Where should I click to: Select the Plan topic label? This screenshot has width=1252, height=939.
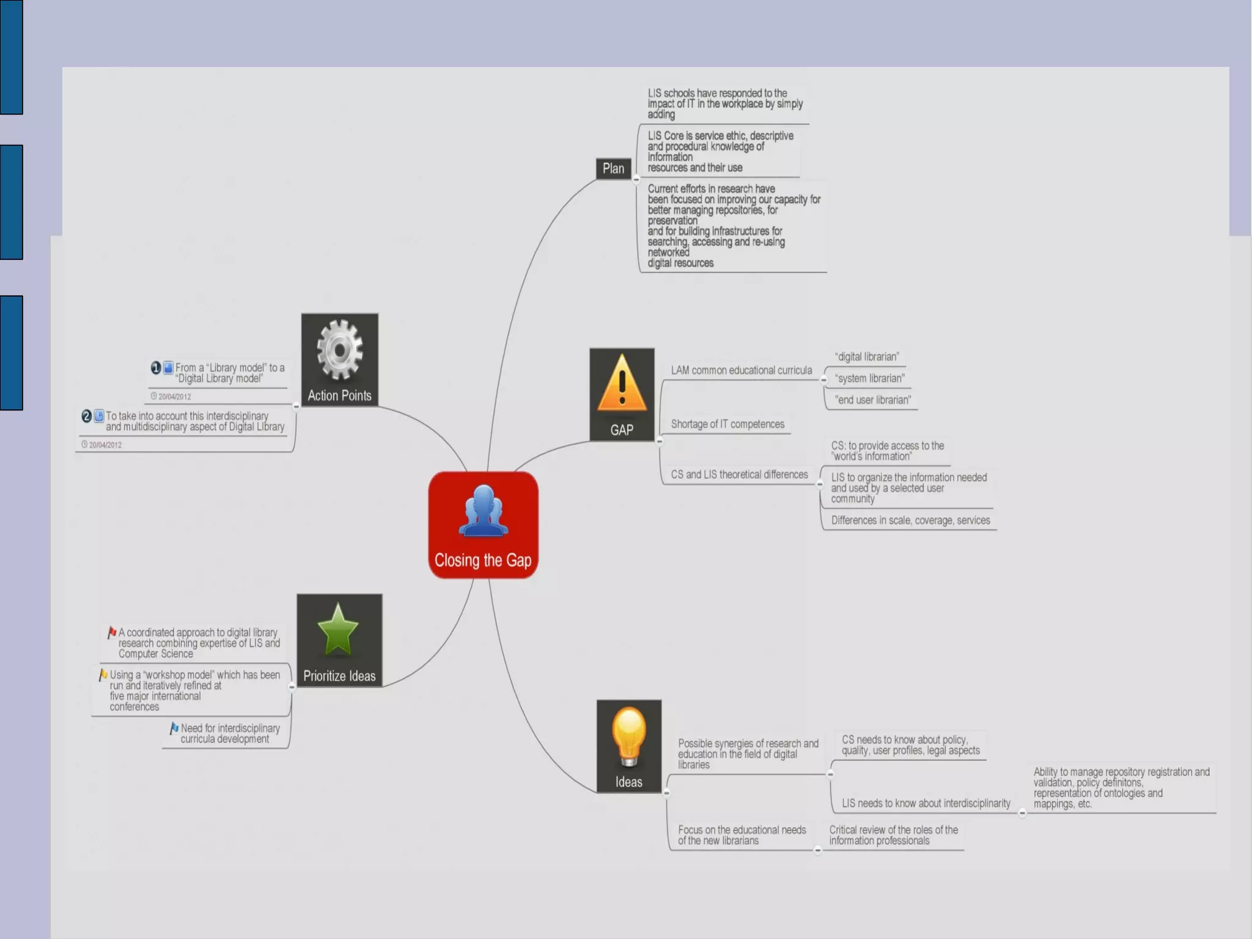pyautogui.click(x=613, y=168)
